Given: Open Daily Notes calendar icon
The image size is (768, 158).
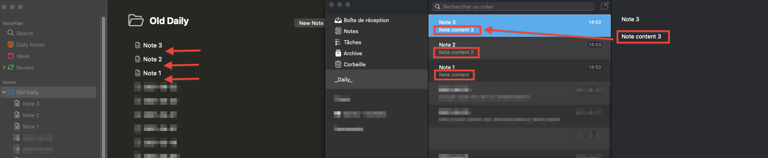Looking at the screenshot, I should click(x=11, y=44).
